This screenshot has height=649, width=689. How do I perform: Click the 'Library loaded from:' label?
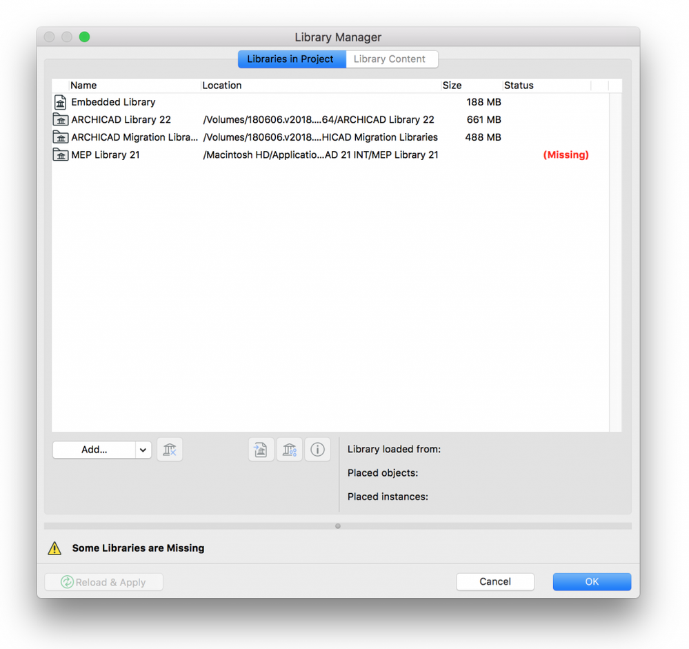coord(394,449)
